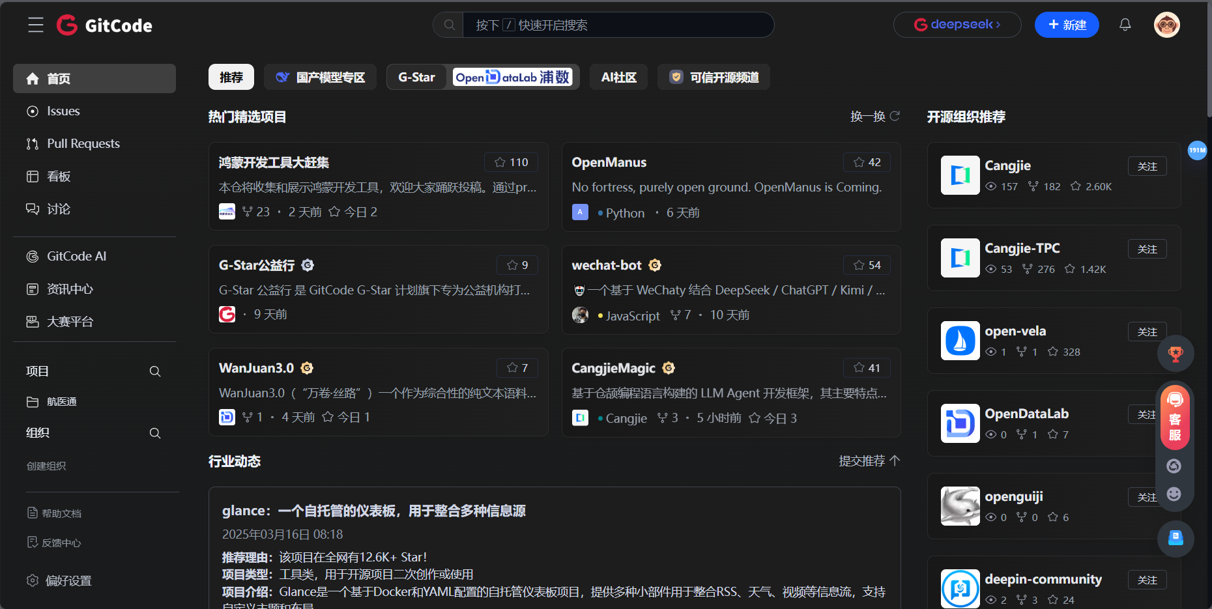Click the 新建 button
The image size is (1212, 609).
point(1067,25)
